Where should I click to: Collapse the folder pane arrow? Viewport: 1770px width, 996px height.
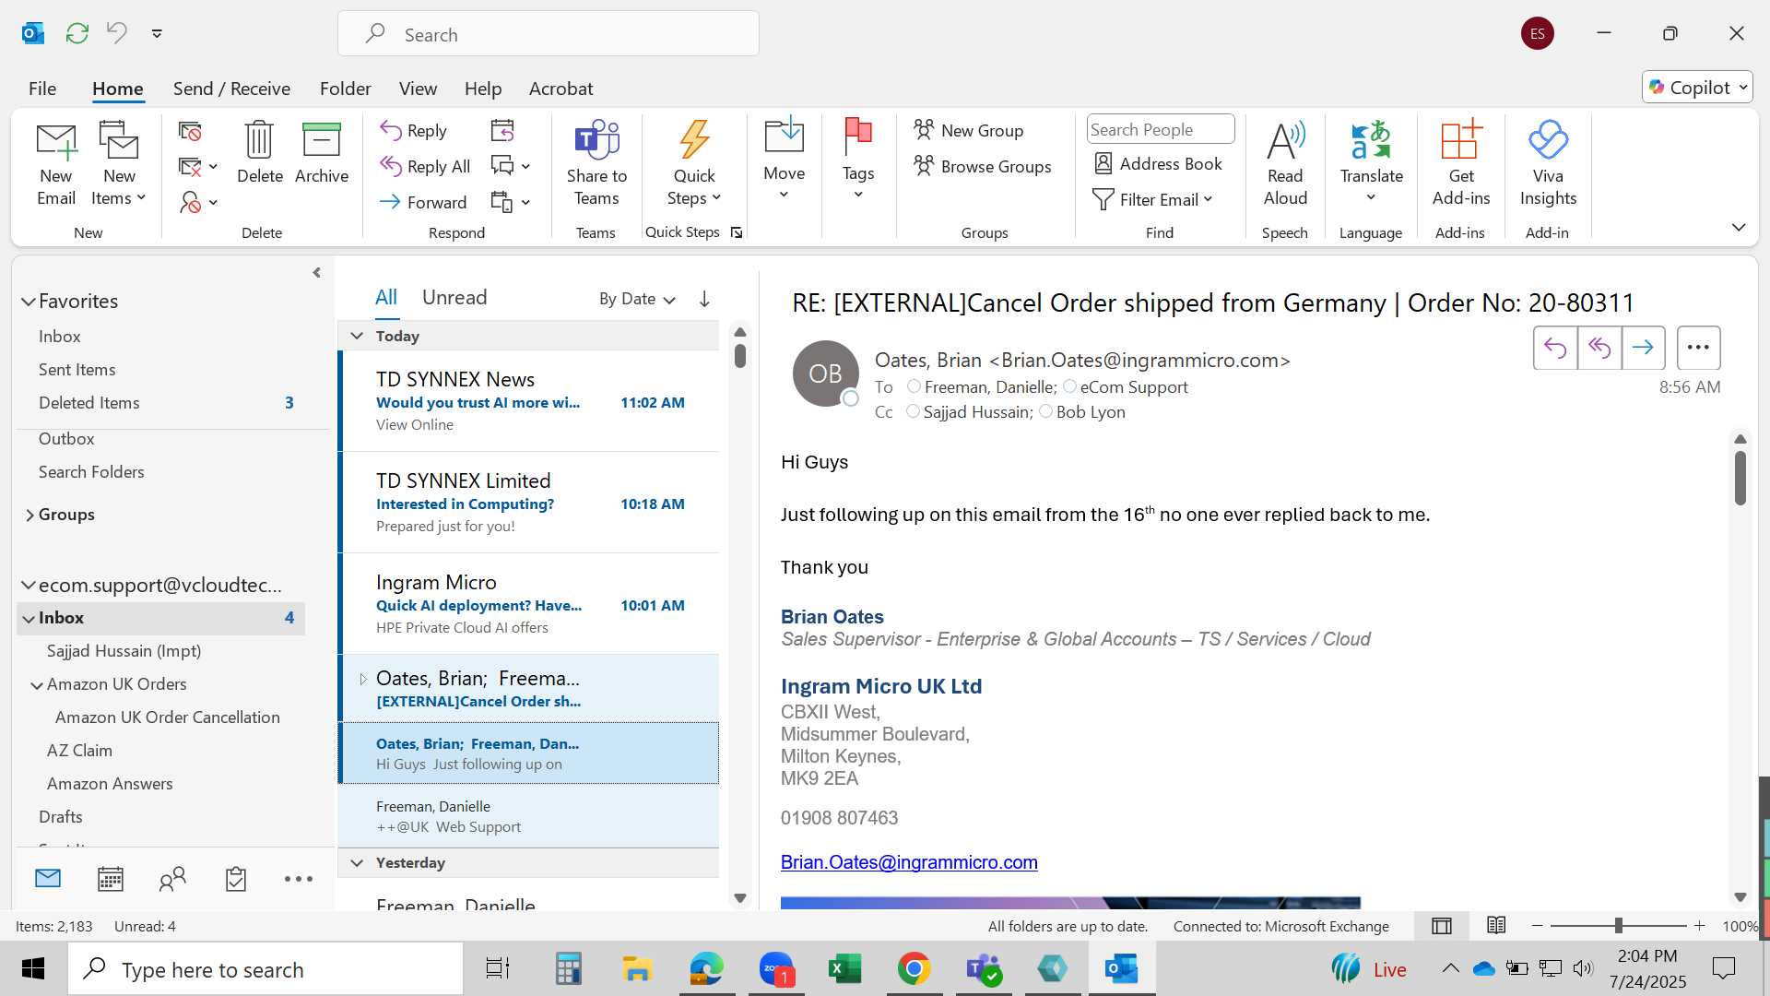tap(317, 273)
